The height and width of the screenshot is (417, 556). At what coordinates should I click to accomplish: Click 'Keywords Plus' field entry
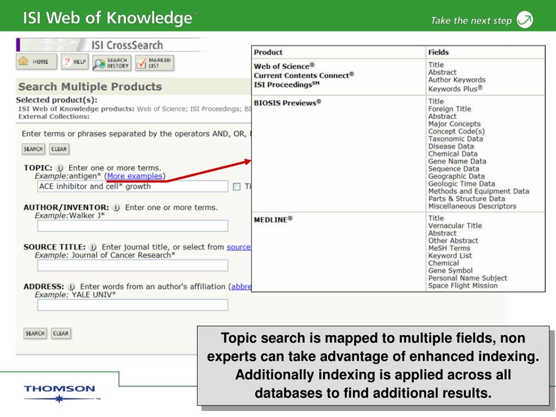(456, 89)
